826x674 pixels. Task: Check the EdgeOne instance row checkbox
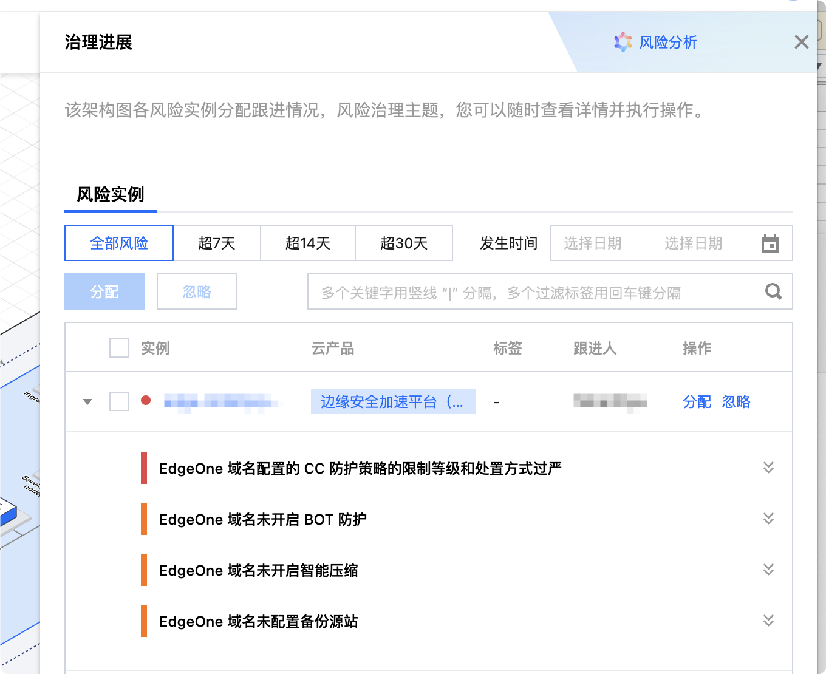[119, 401]
